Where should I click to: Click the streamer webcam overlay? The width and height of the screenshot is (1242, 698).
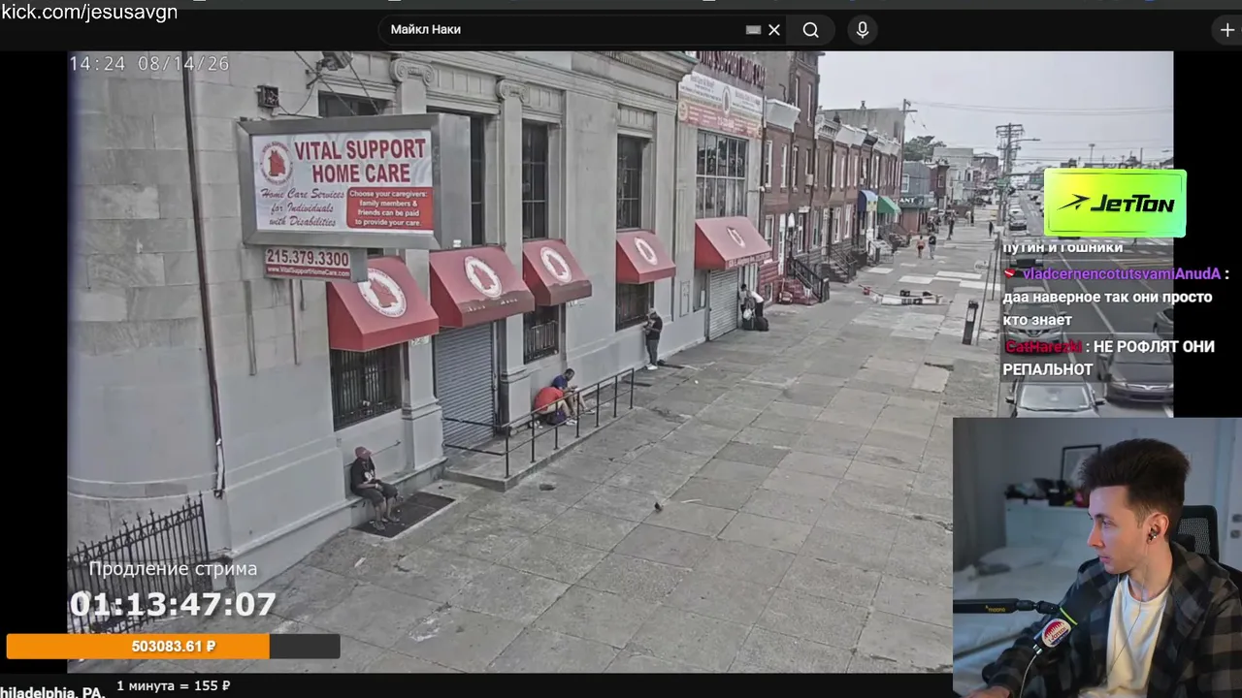pos(1097,557)
